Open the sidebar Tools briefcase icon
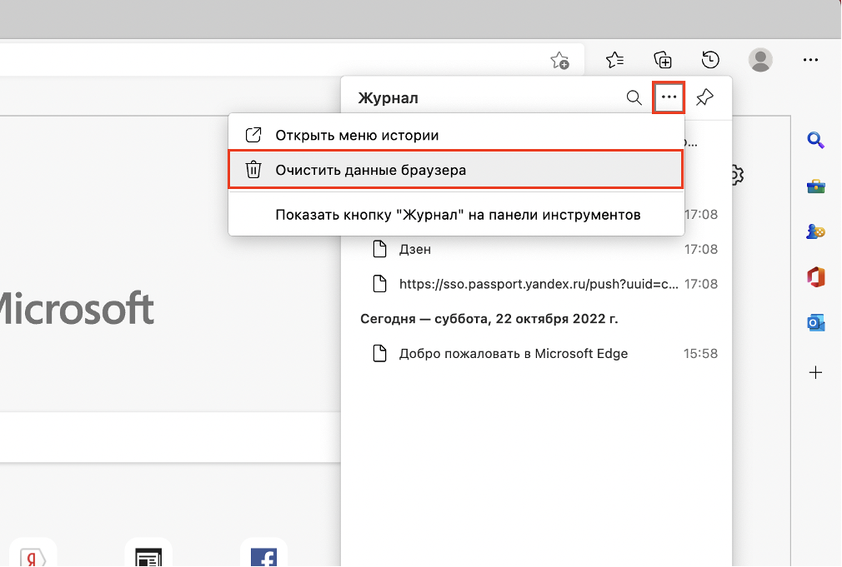The width and height of the screenshot is (842, 567). tap(815, 187)
